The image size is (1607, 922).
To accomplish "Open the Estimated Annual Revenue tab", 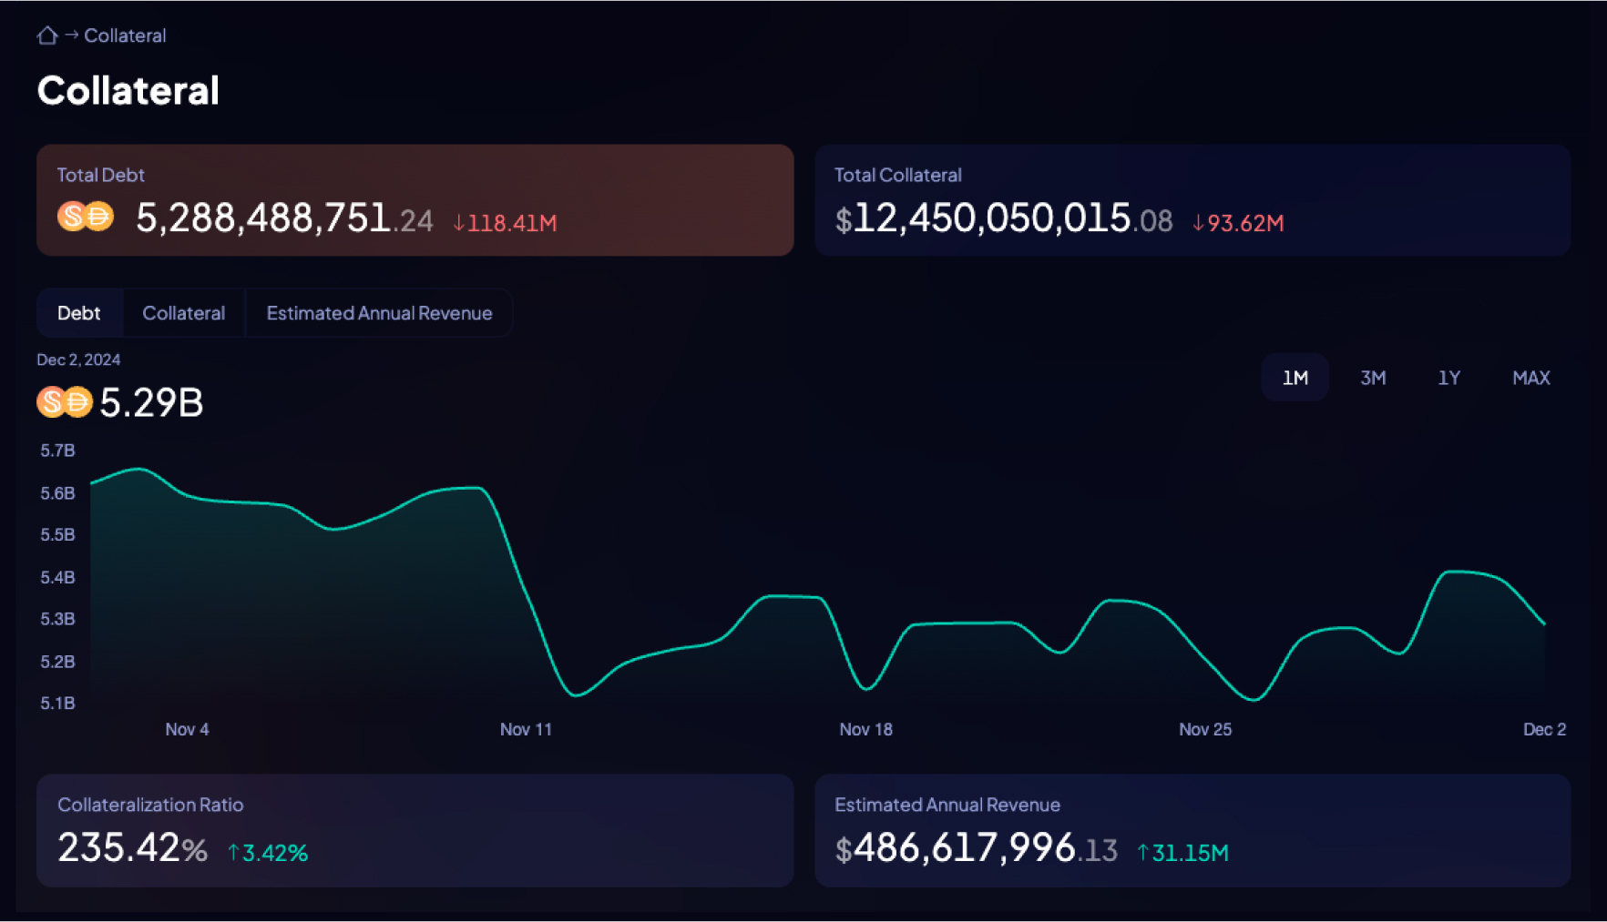I will [379, 313].
